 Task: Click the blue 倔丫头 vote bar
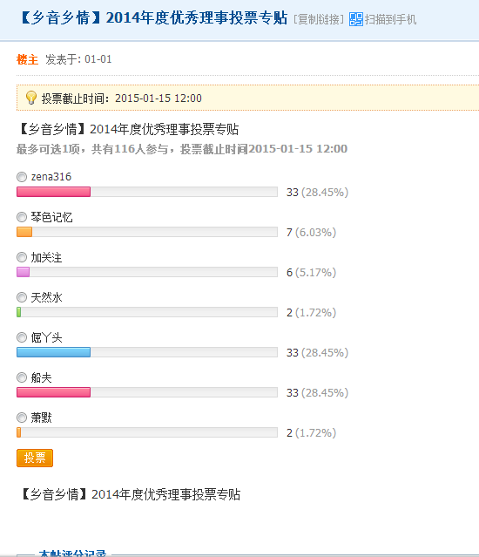[x=54, y=352]
